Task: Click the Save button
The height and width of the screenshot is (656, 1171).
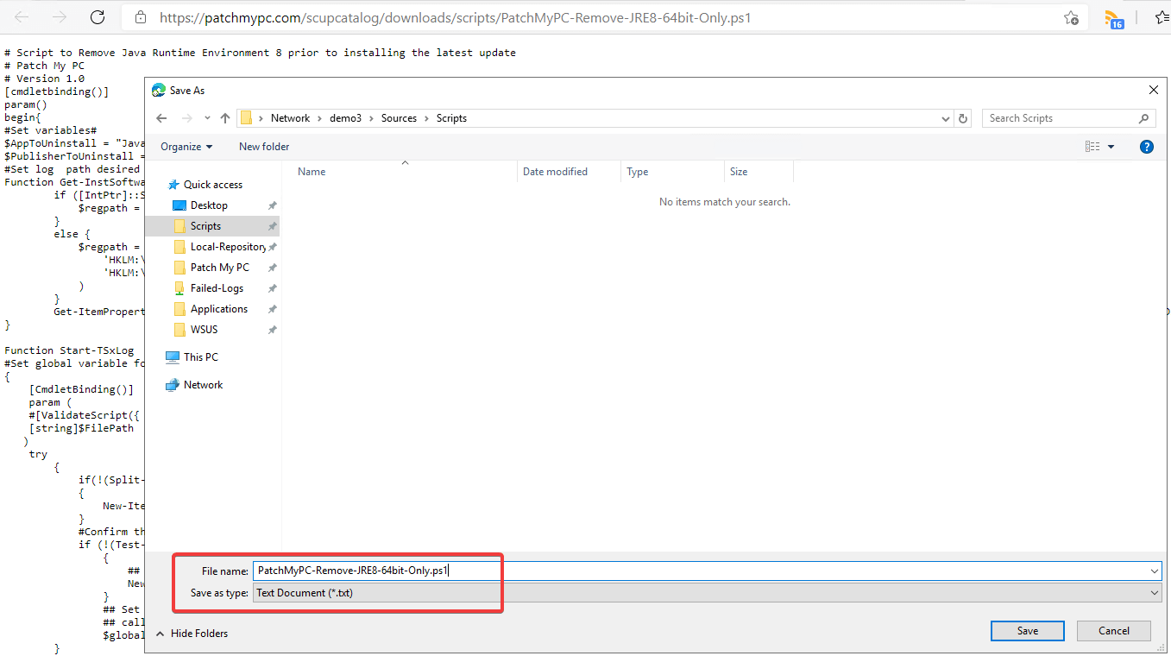Action: pos(1028,631)
